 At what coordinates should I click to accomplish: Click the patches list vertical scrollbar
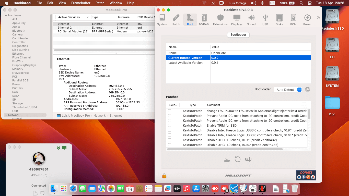(309, 114)
